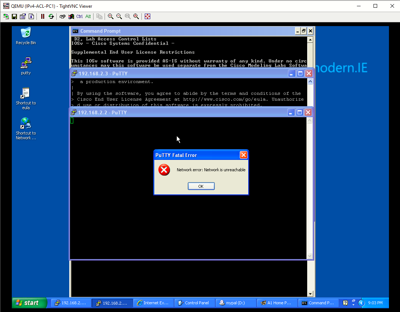Send Ctrl+Esc with the Windows flag icon
This screenshot has width=400, height=312.
tap(71, 17)
